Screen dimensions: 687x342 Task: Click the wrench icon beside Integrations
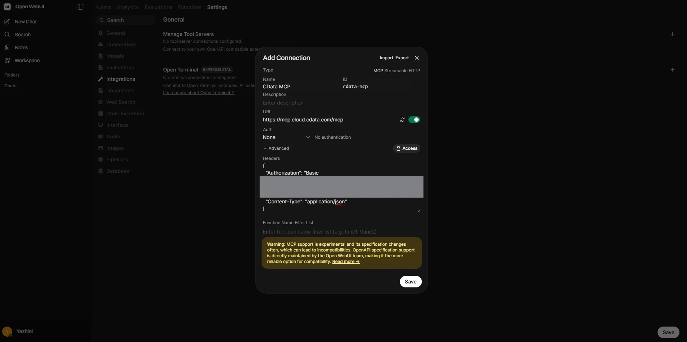[101, 79]
